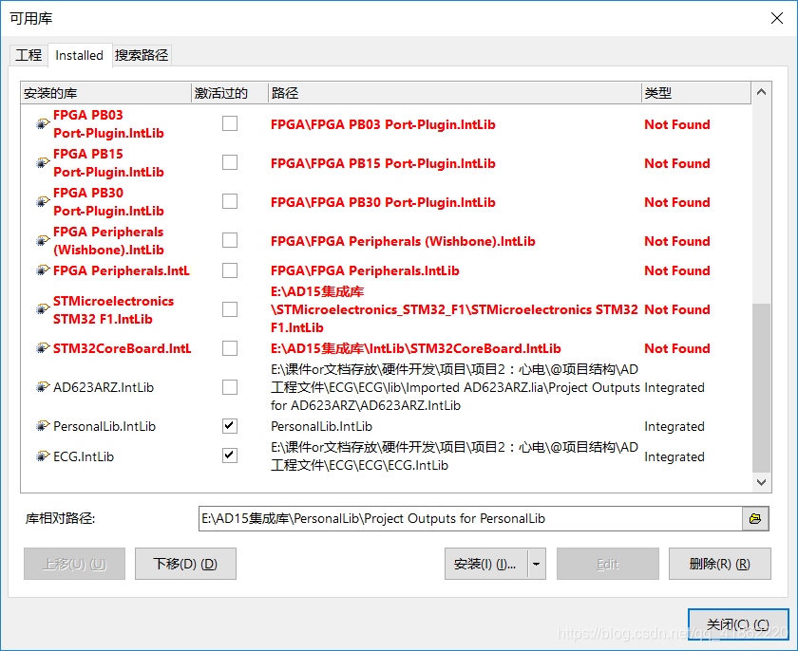This screenshot has width=798, height=651.
Task: Click the STMicroelectronics STM32 F1 library icon
Action: coord(43,309)
